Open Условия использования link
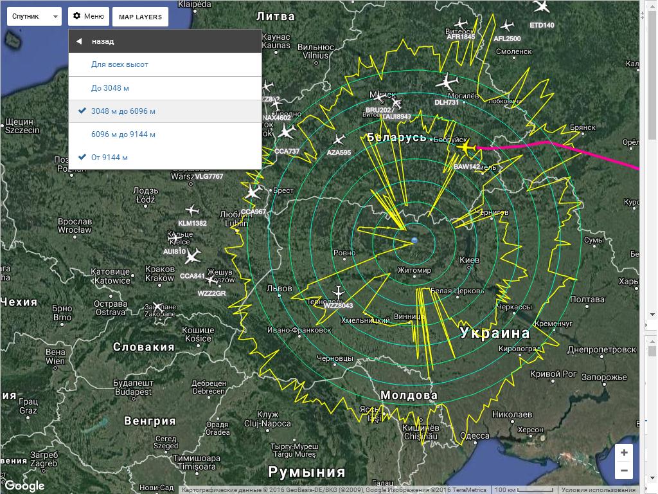The height and width of the screenshot is (494, 658). pyautogui.click(x=600, y=489)
